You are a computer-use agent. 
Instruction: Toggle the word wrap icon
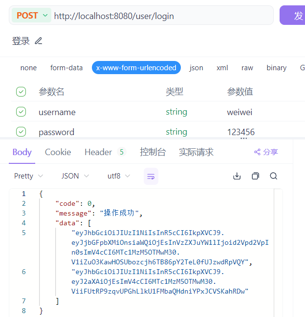click(151, 176)
